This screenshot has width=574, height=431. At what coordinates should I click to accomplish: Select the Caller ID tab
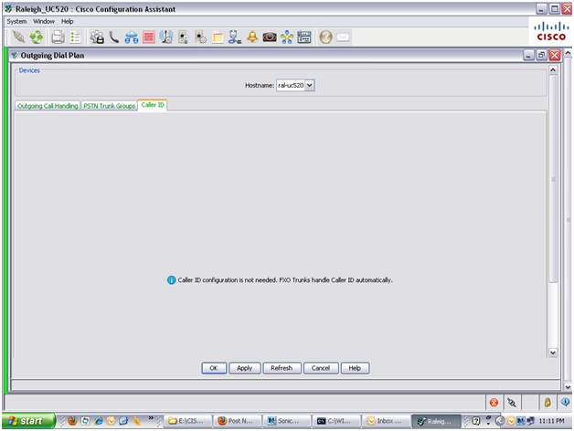click(x=153, y=105)
